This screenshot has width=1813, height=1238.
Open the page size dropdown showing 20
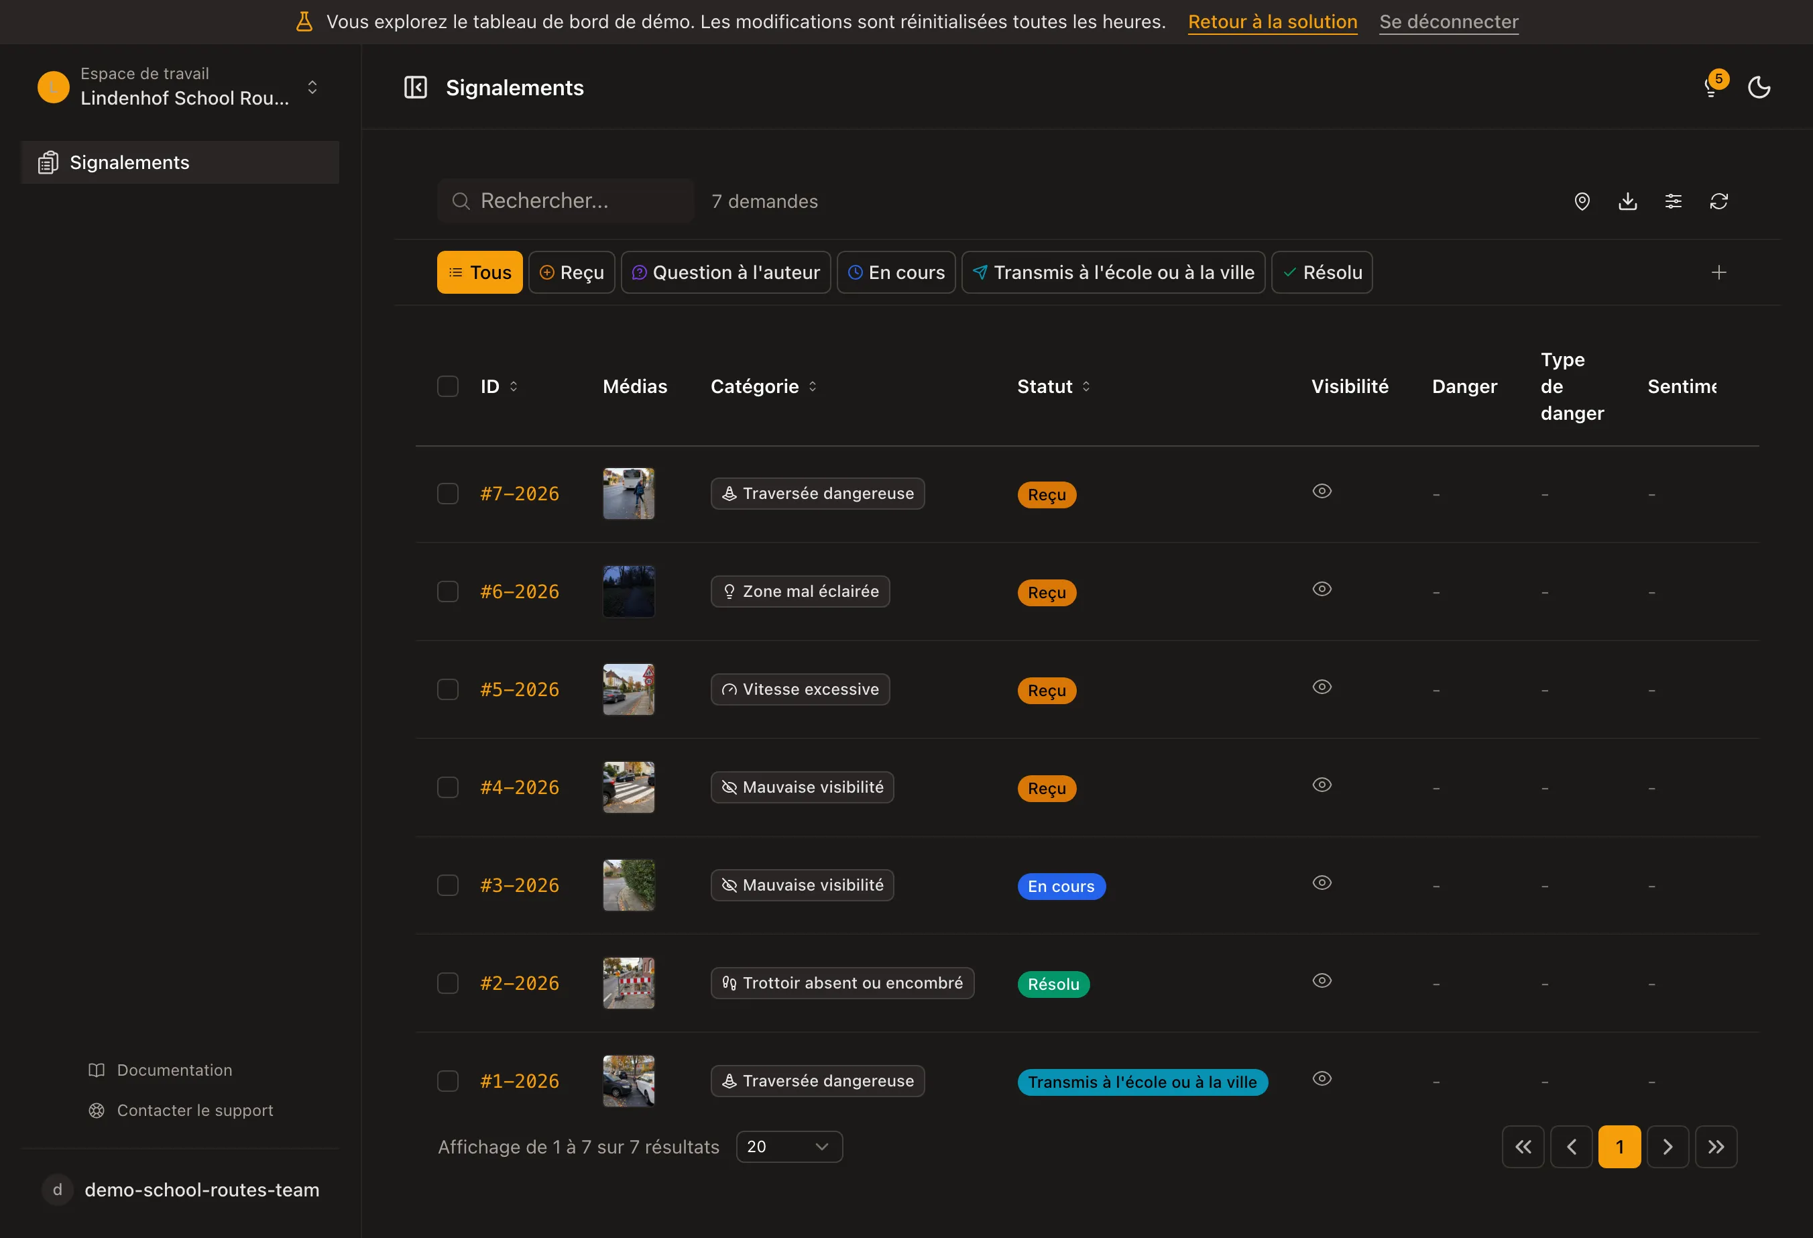789,1146
